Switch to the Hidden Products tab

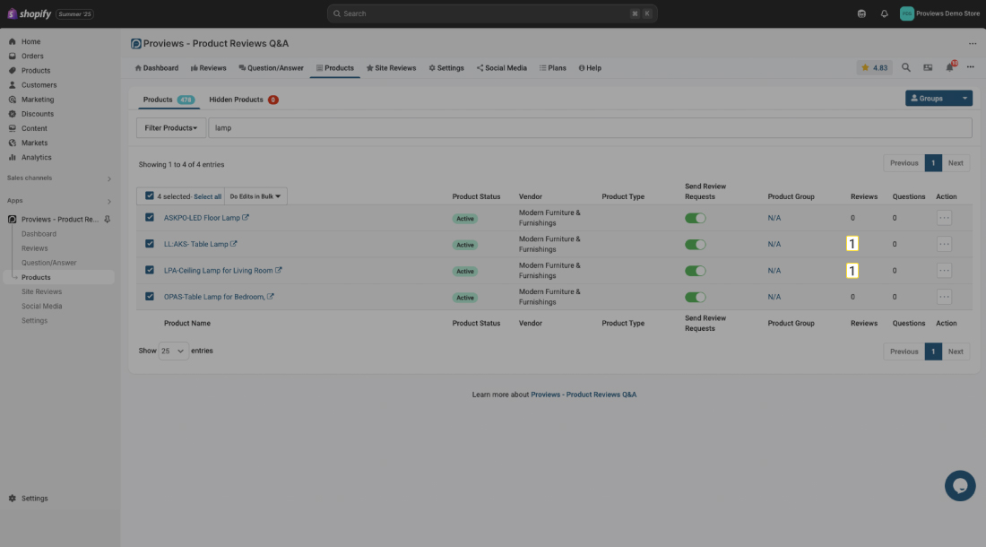[x=243, y=100]
